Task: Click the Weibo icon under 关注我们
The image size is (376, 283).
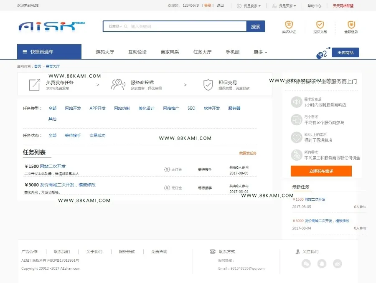Action: click(338, 263)
